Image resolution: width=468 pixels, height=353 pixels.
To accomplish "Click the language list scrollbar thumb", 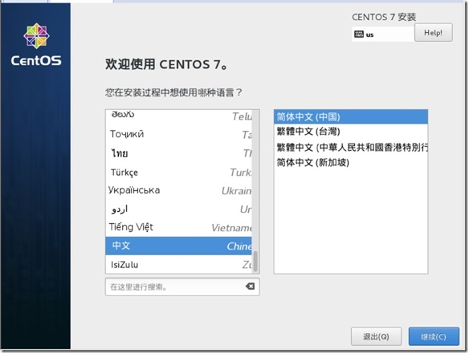I will click(256, 261).
